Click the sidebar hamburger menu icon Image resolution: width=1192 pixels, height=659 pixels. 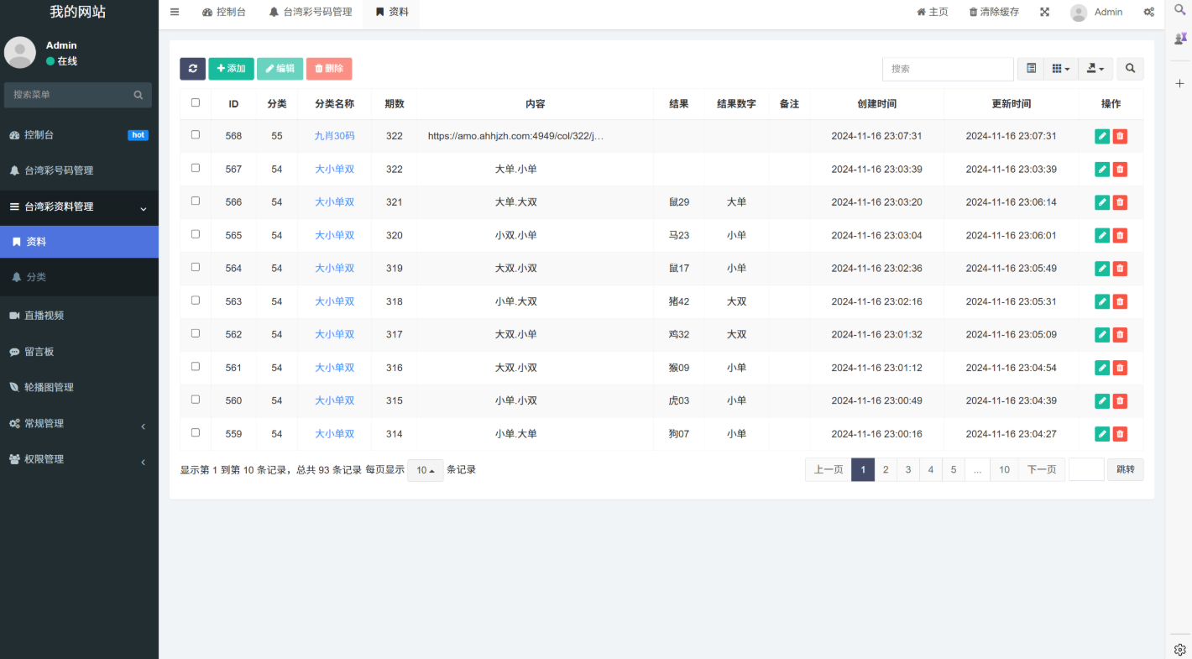[x=175, y=12]
